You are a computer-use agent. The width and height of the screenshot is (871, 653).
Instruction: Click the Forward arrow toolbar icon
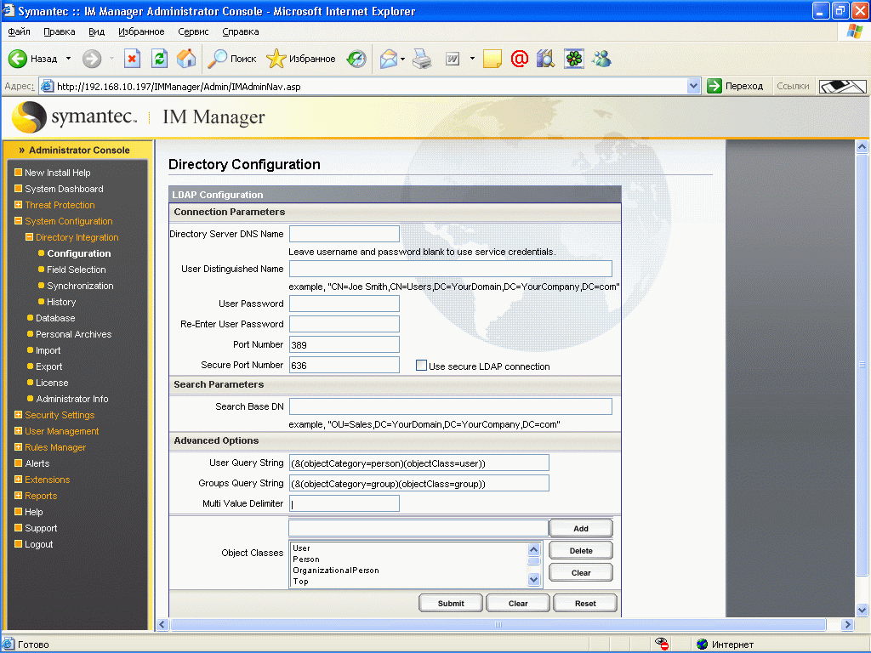92,59
